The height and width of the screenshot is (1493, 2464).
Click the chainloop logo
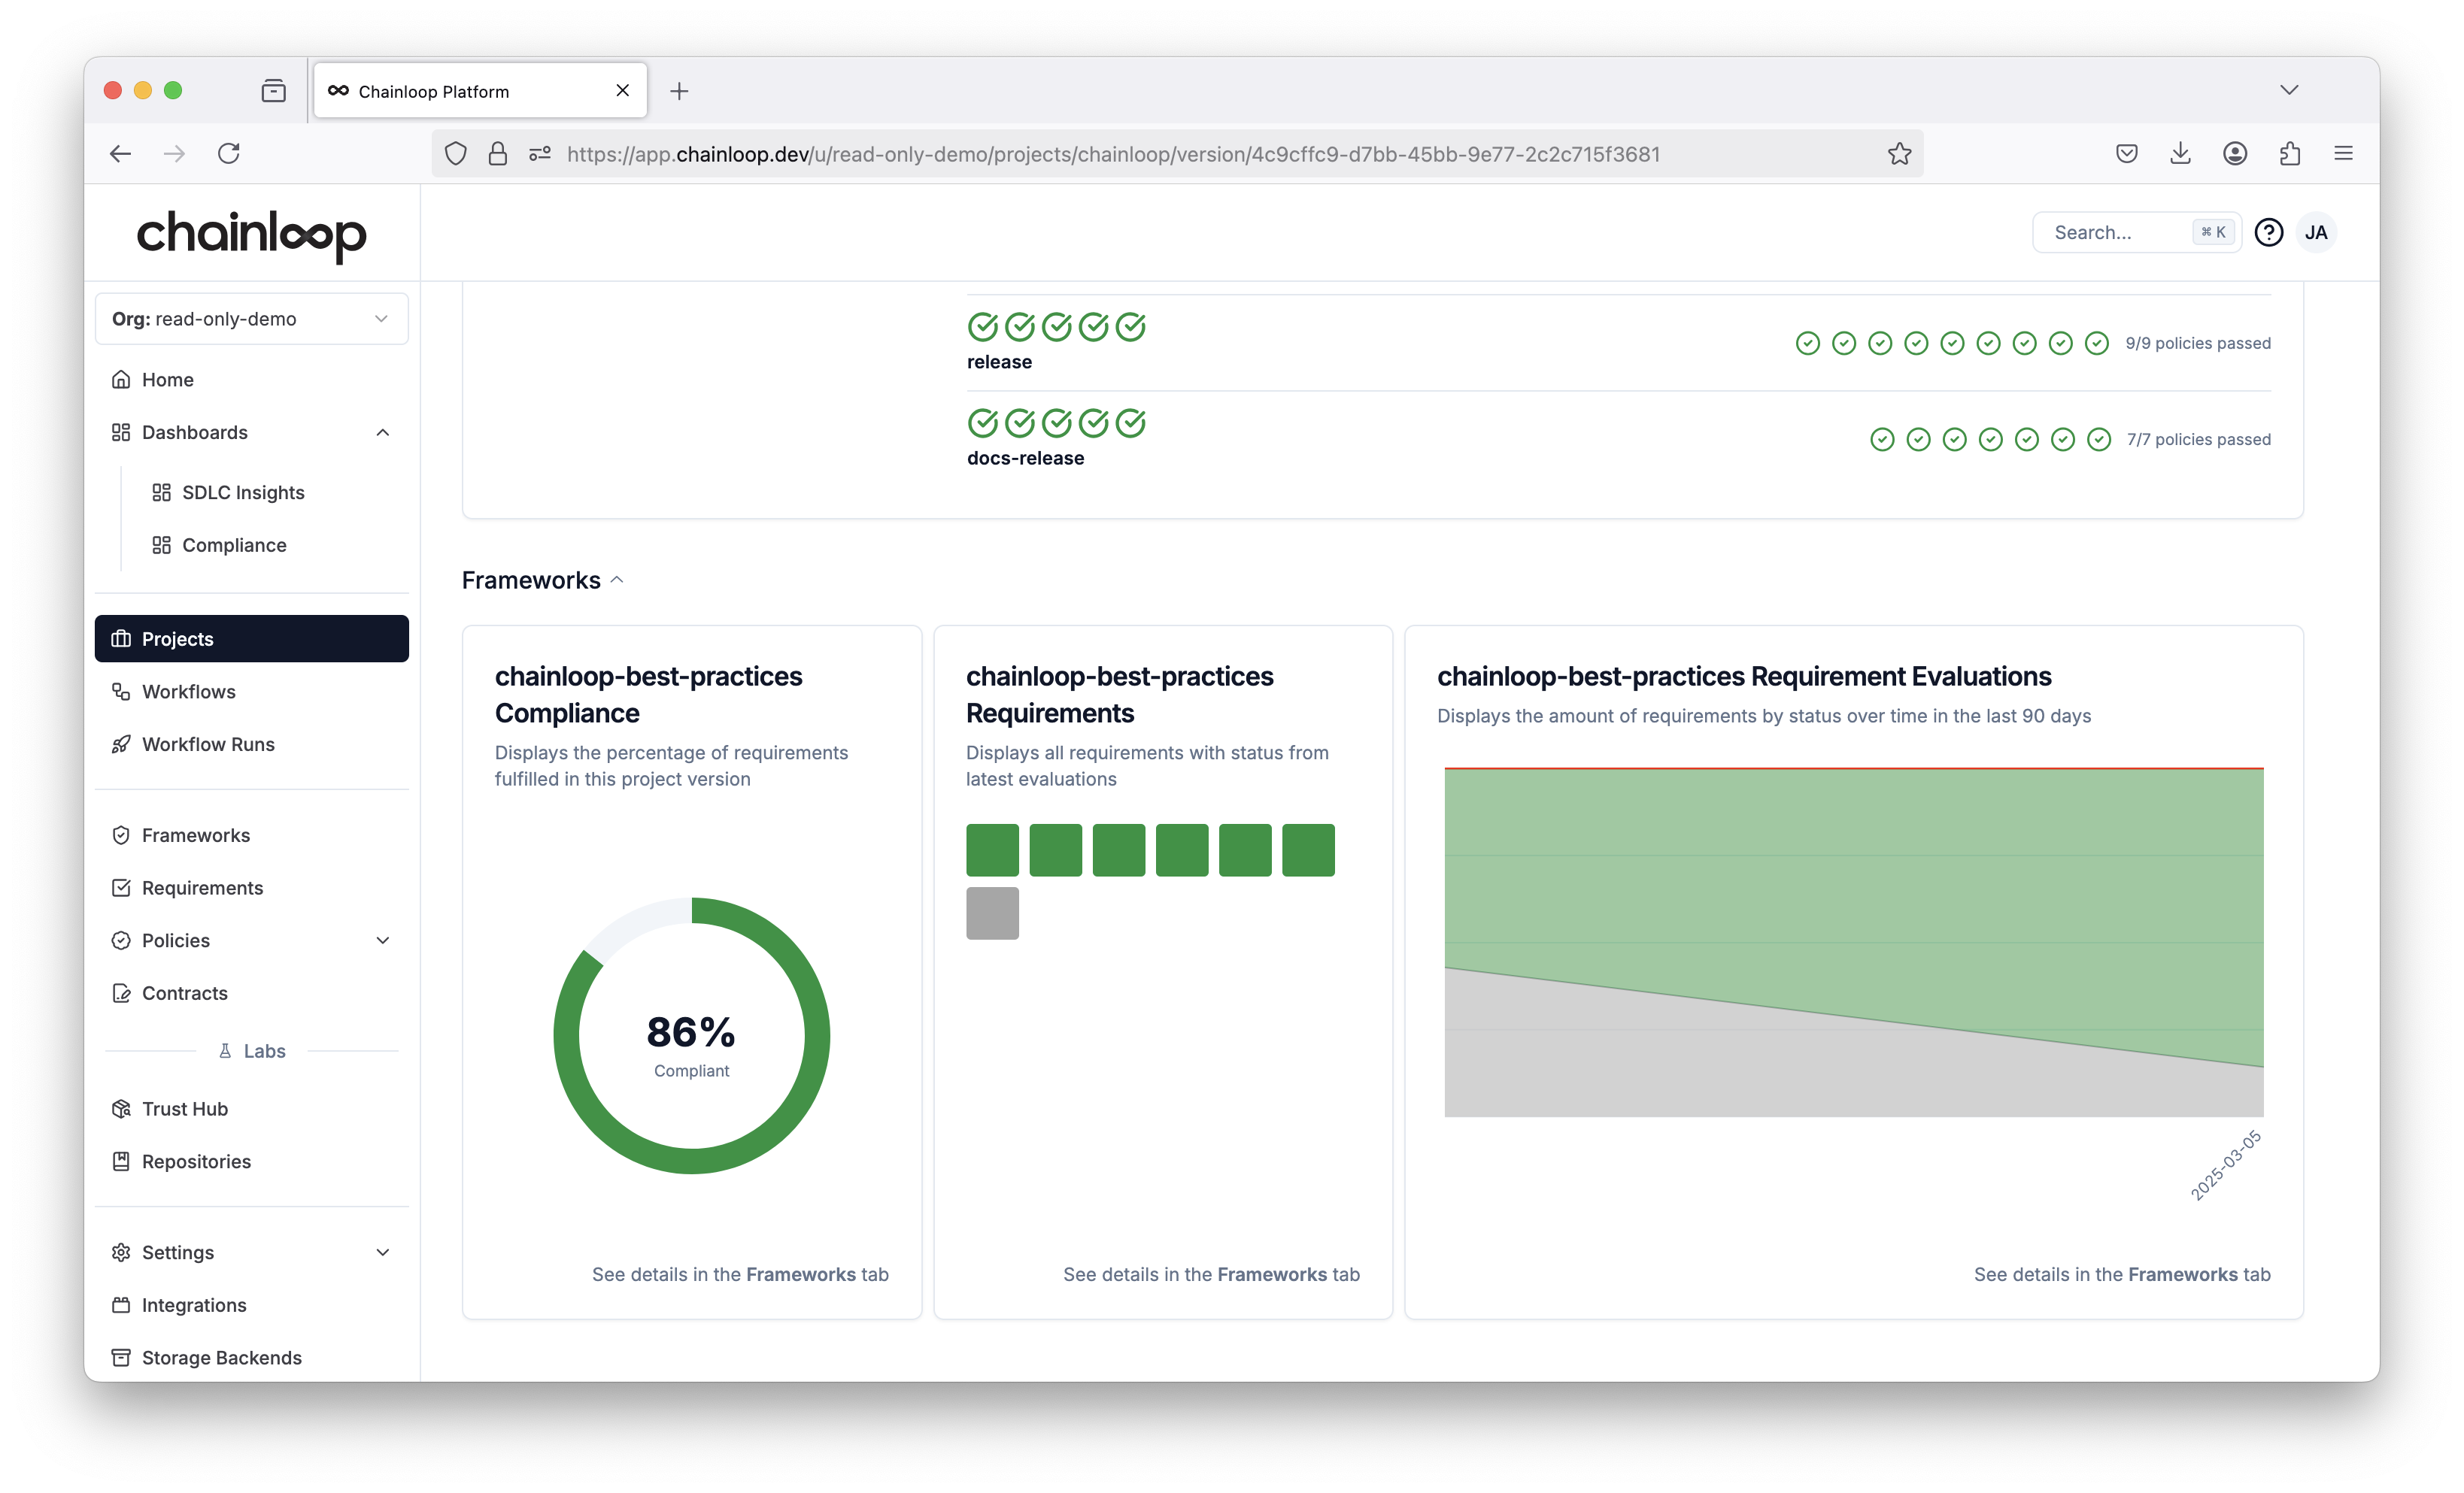(x=252, y=236)
